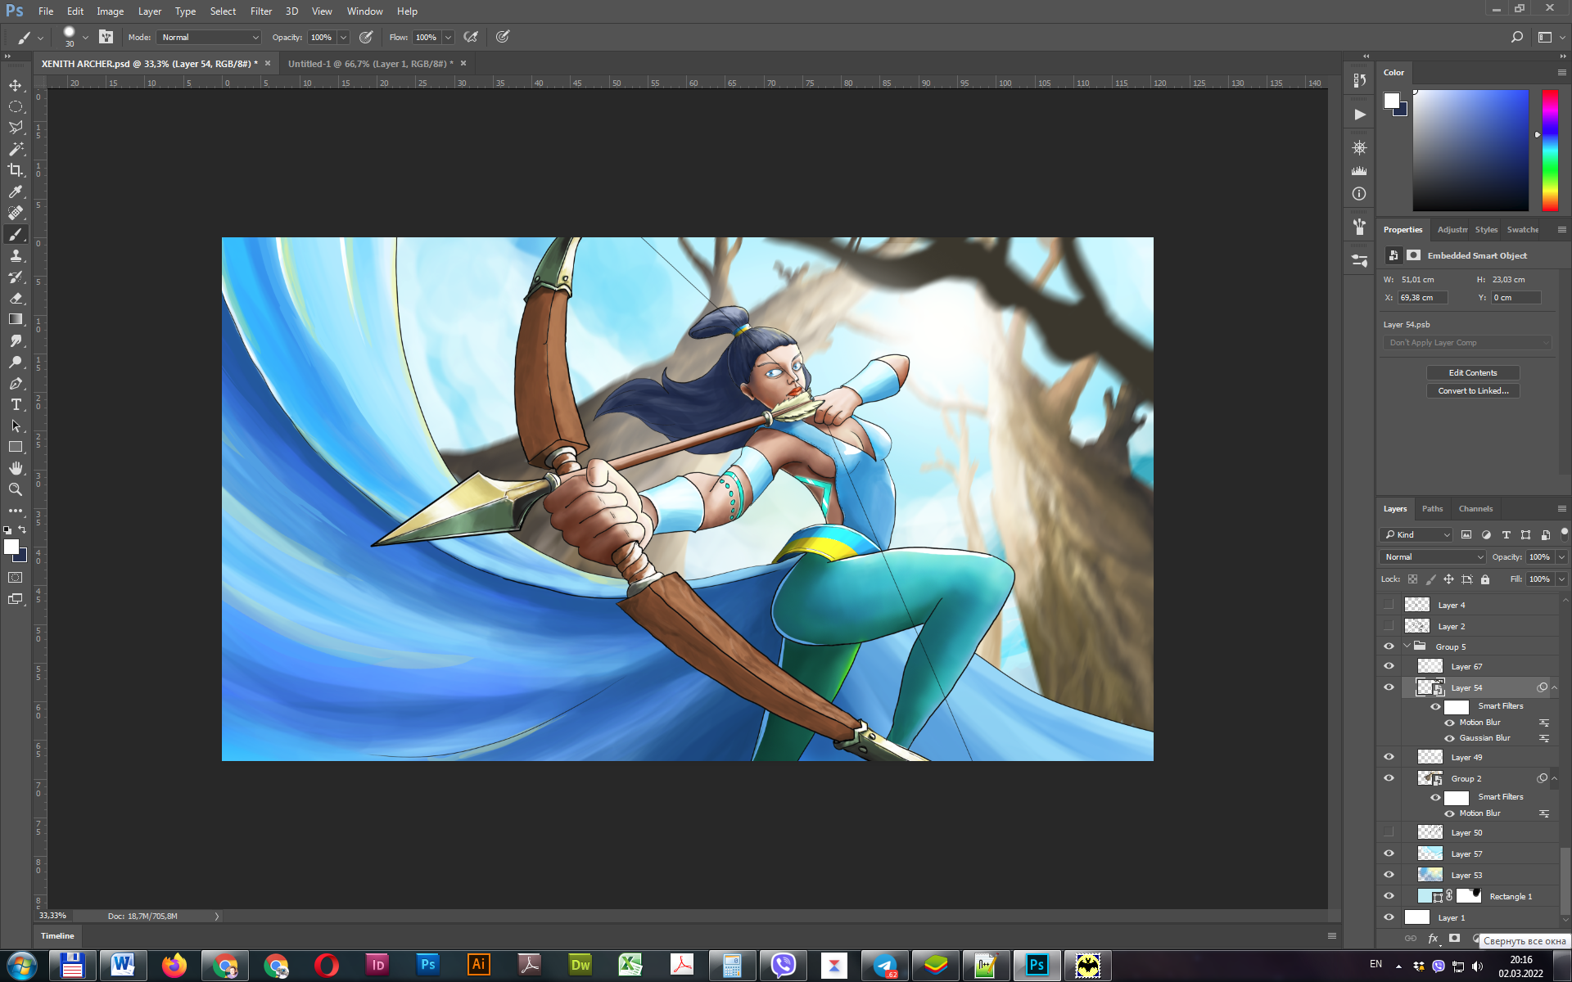
Task: Hide the Group 5 layer group
Action: [x=1389, y=646]
